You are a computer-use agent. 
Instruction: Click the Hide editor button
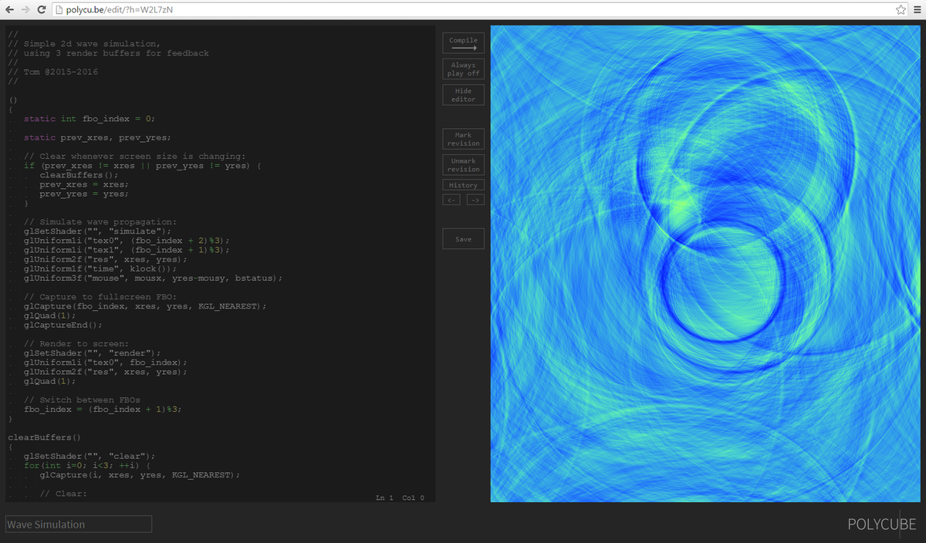click(463, 95)
